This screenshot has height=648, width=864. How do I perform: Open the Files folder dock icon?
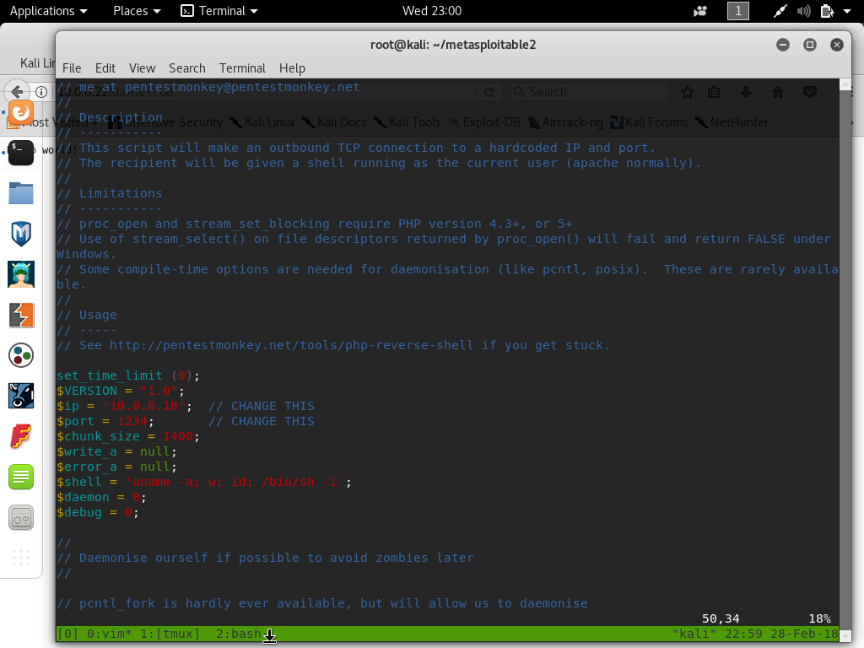[x=21, y=193]
